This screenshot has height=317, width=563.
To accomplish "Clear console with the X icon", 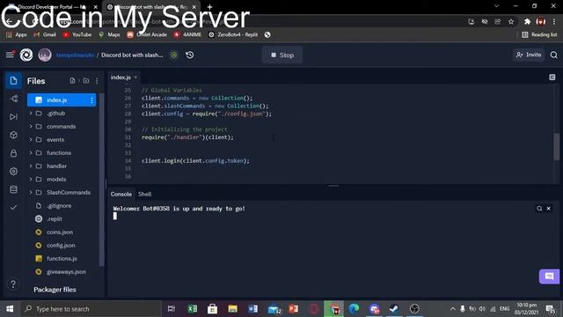I will point(549,209).
